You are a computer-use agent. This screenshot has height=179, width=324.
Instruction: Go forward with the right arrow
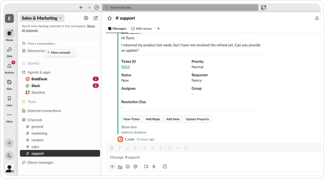[89, 8]
